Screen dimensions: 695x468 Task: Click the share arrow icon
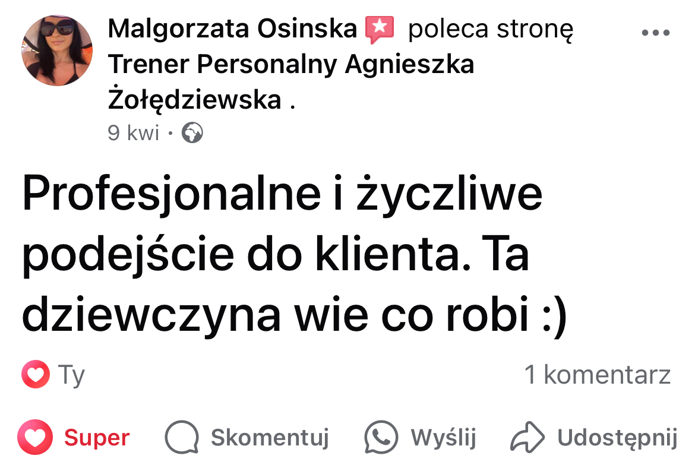(527, 438)
